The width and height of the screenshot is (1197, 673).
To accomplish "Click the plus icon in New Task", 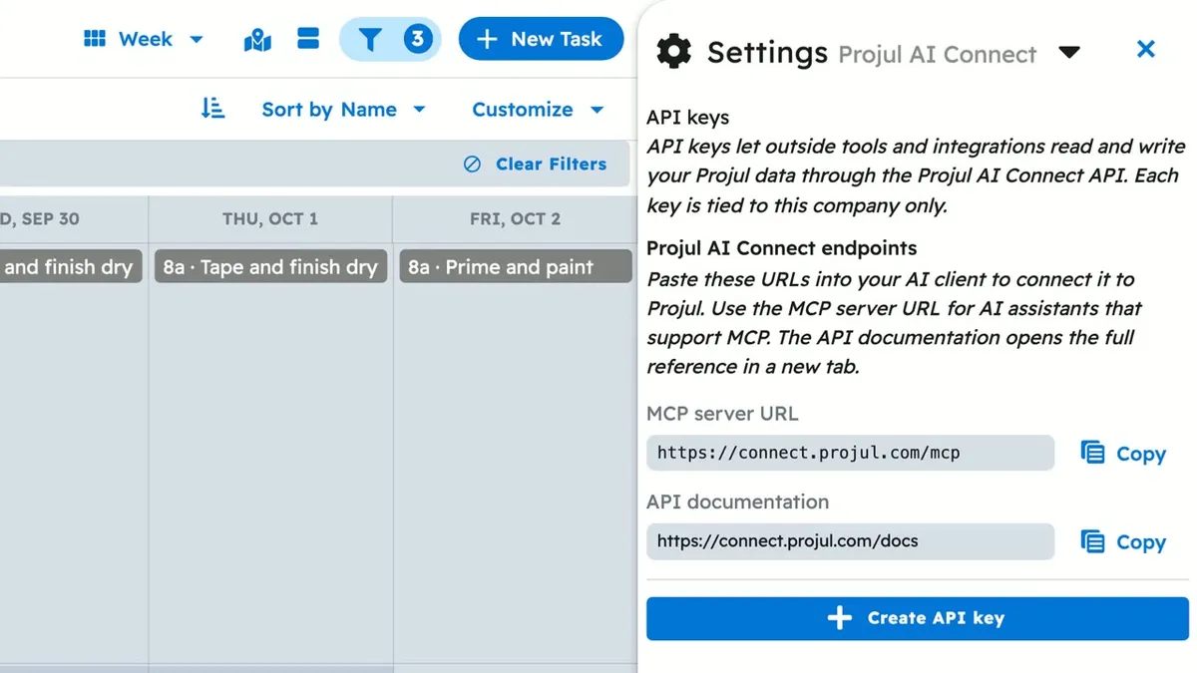I will click(487, 40).
